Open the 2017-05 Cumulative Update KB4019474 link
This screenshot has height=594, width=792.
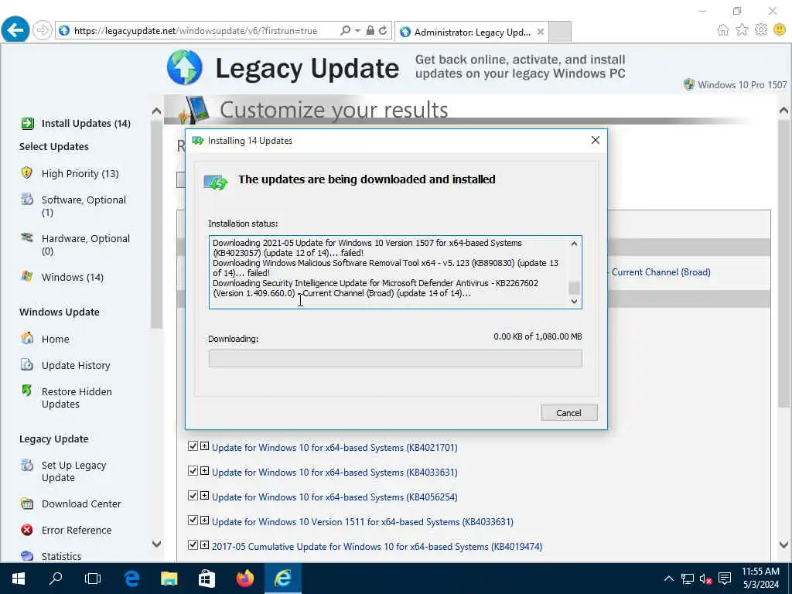click(x=377, y=547)
